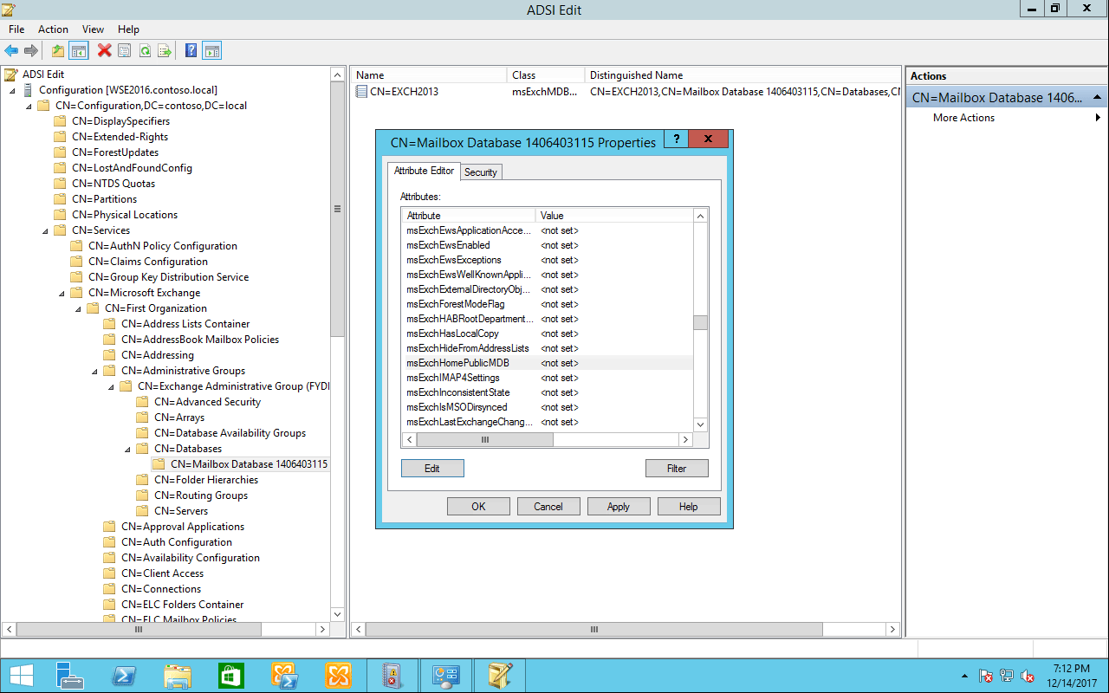
Task: Click the Apply button
Action: [619, 507]
